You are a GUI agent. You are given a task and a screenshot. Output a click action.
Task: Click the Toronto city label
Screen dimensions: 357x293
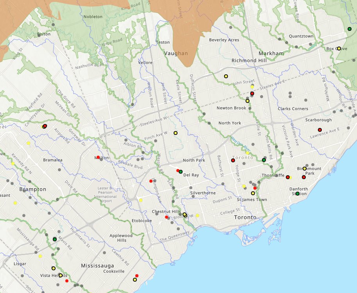(x=245, y=218)
